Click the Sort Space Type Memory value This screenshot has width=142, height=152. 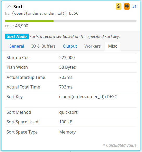[x=67, y=132]
